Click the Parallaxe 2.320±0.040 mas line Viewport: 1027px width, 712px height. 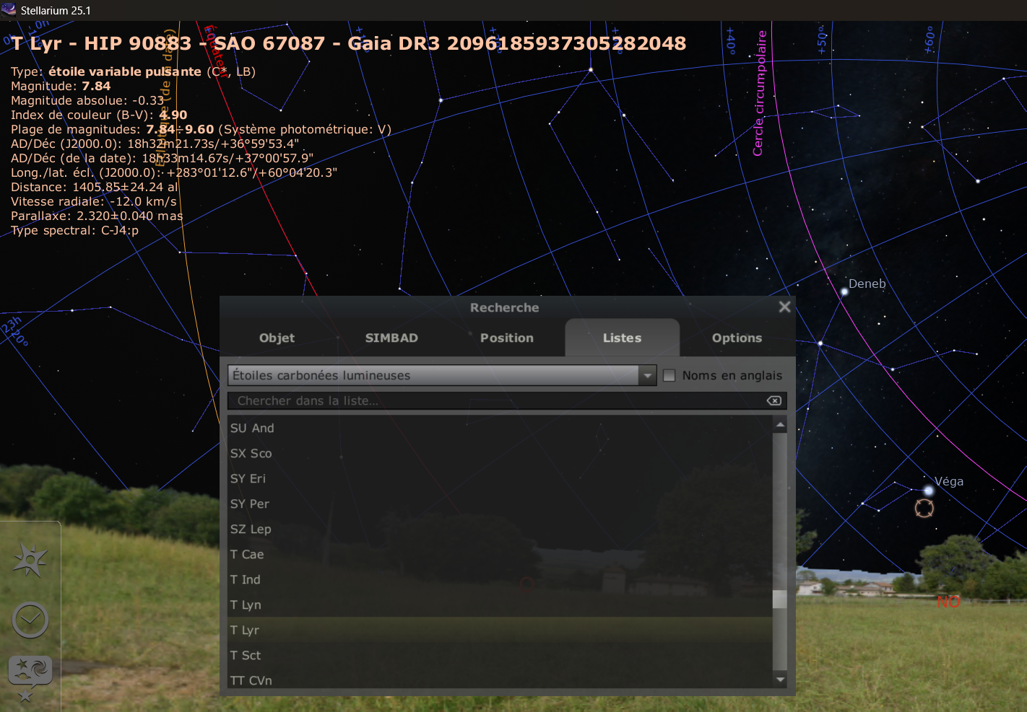[x=97, y=216]
